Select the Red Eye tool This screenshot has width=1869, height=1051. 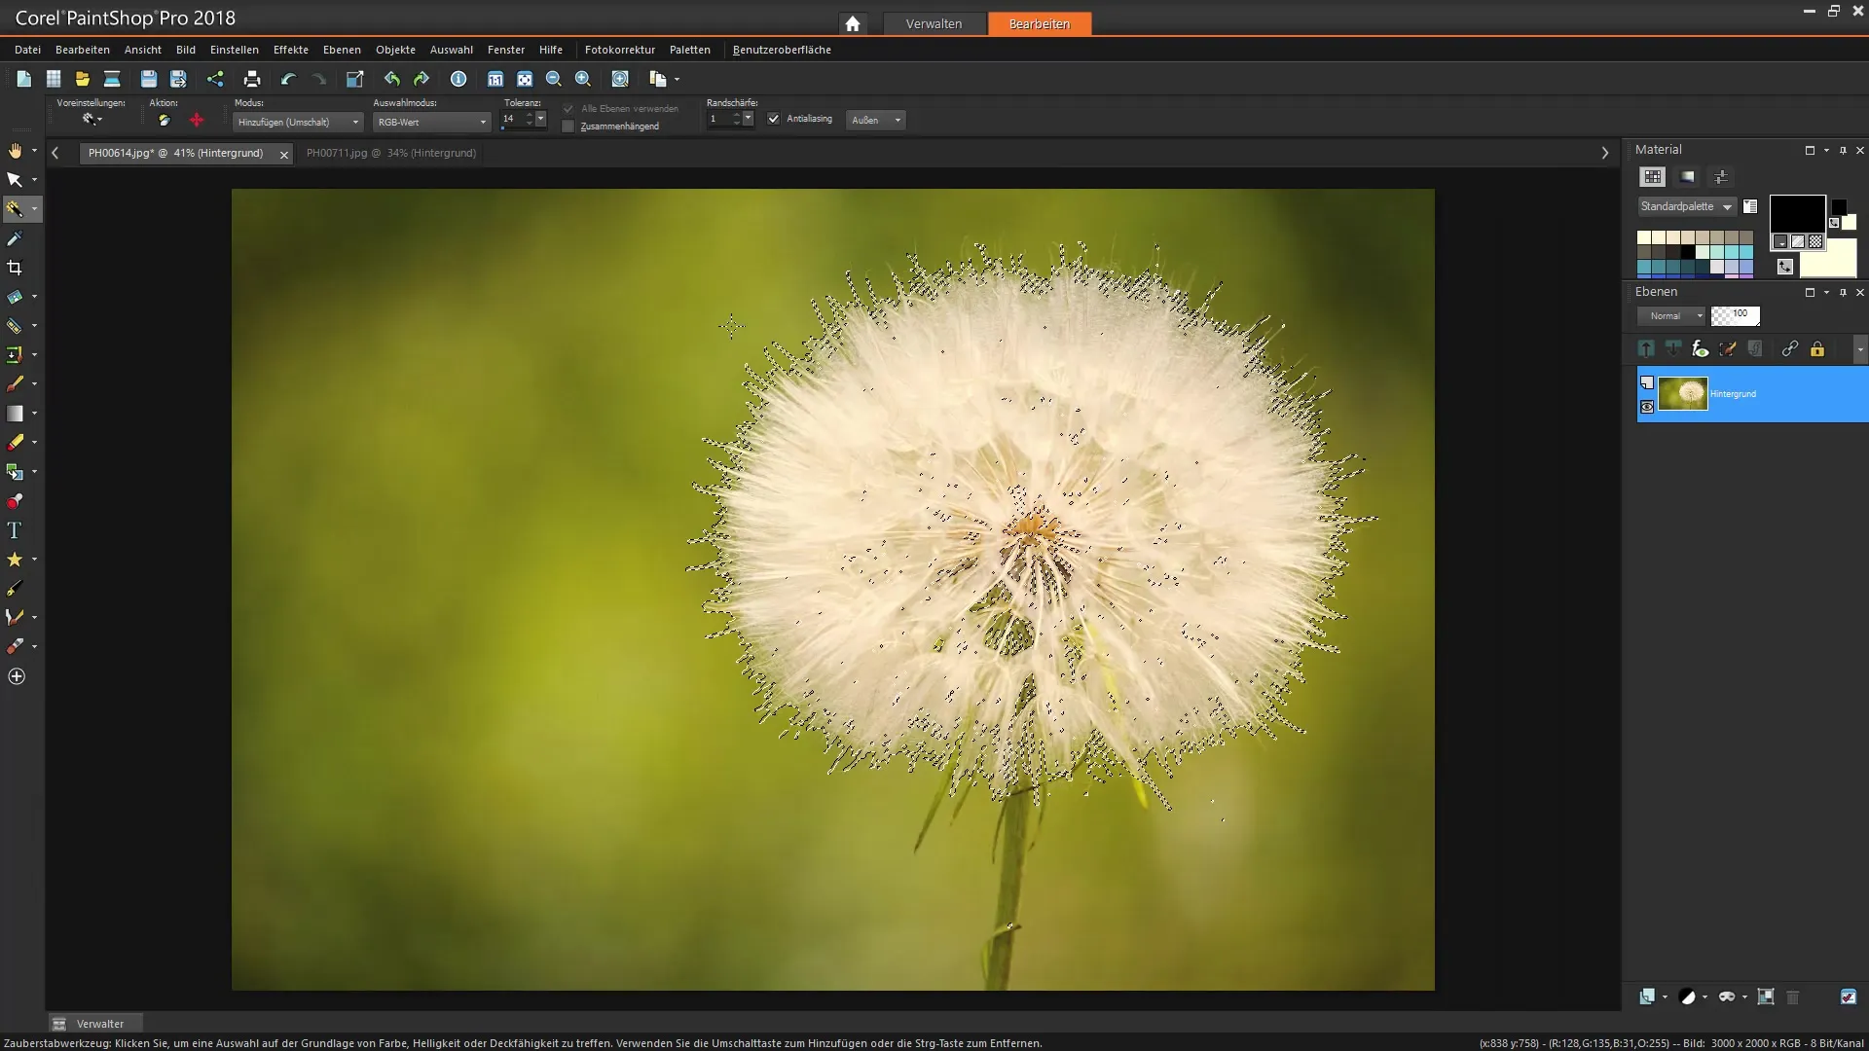coord(15,501)
